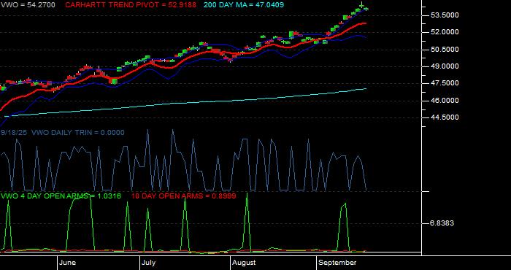Select the August marker on the time axis

[244, 263]
